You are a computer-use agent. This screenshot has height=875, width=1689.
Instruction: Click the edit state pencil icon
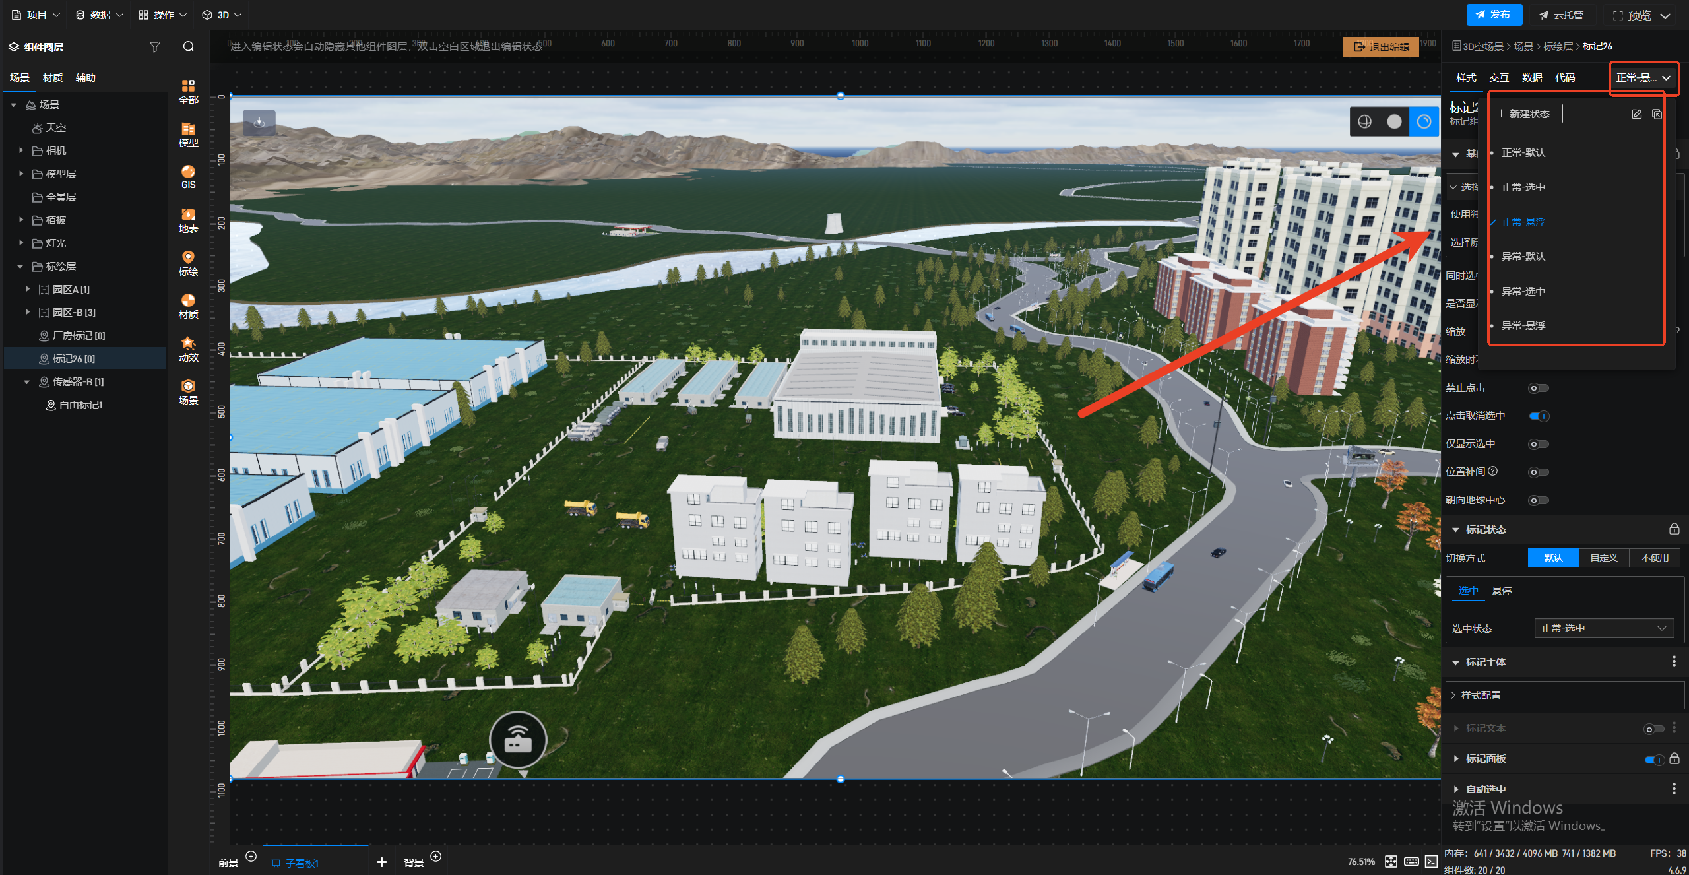click(1636, 114)
